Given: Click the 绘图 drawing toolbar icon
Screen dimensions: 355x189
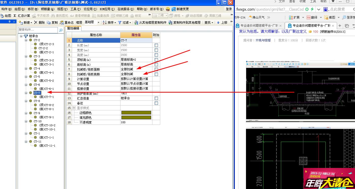Looking at the screenshot, I should [x=2, y=15].
